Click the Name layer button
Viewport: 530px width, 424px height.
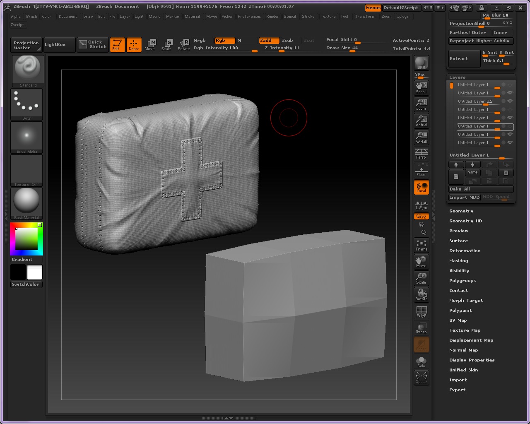click(472, 172)
